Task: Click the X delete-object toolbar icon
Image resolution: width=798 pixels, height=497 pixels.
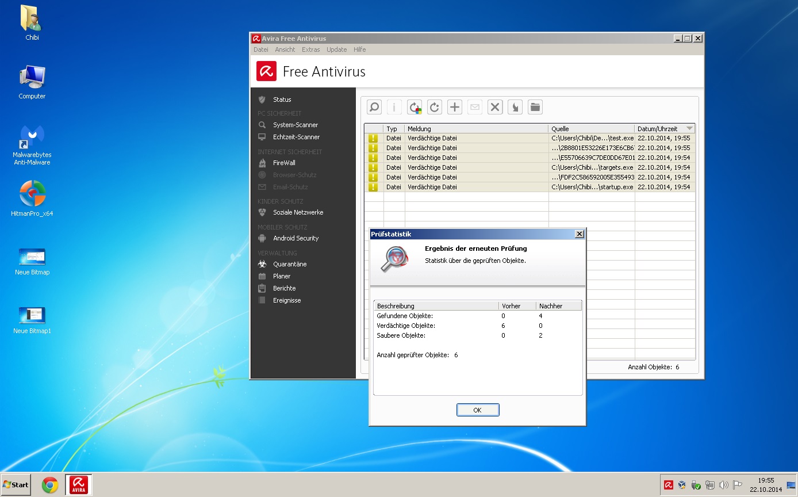Action: [495, 107]
